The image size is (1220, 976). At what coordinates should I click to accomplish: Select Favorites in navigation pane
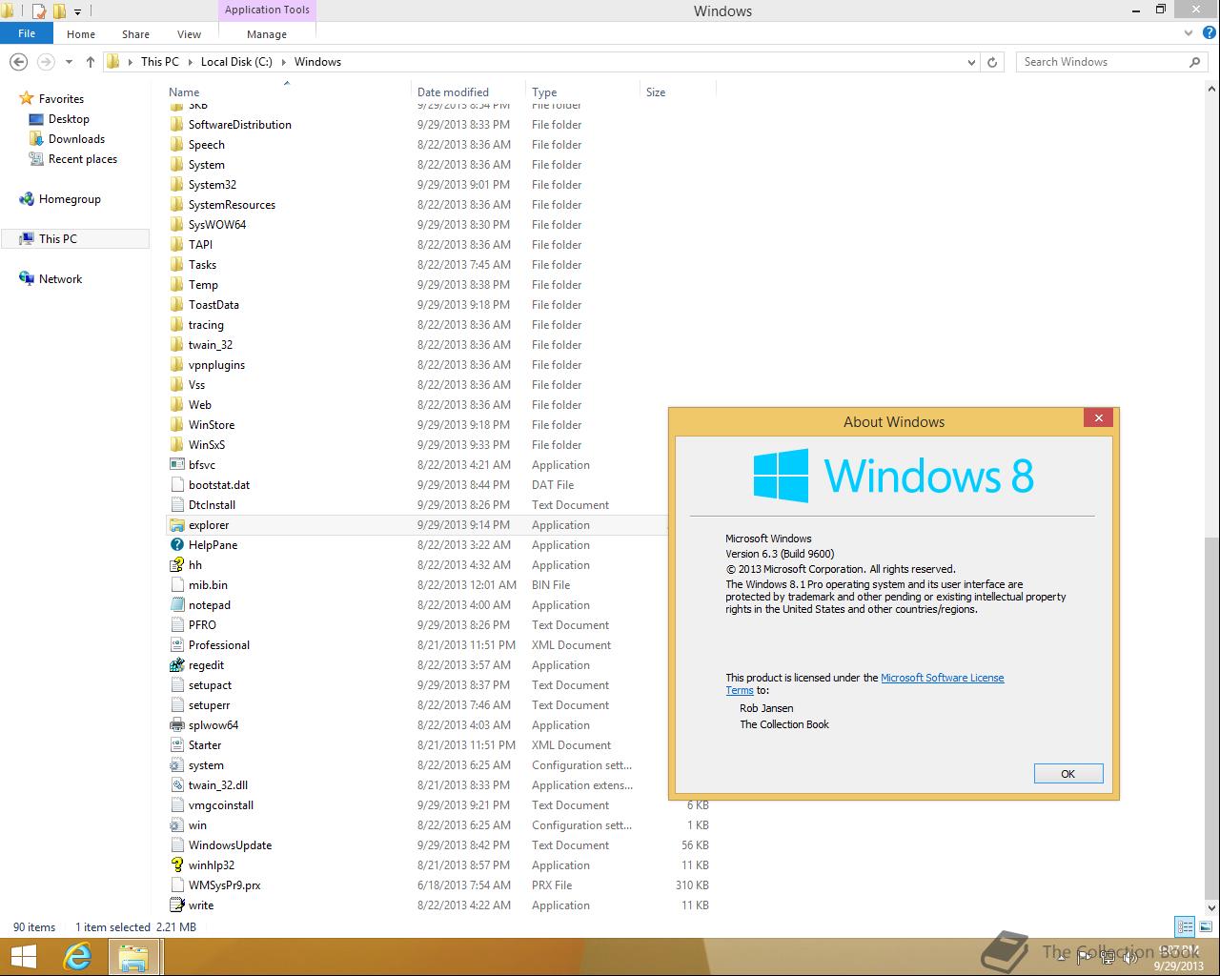pos(61,99)
